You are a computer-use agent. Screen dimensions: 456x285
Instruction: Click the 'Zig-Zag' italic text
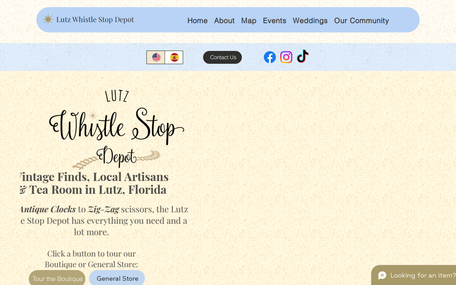pos(103,209)
